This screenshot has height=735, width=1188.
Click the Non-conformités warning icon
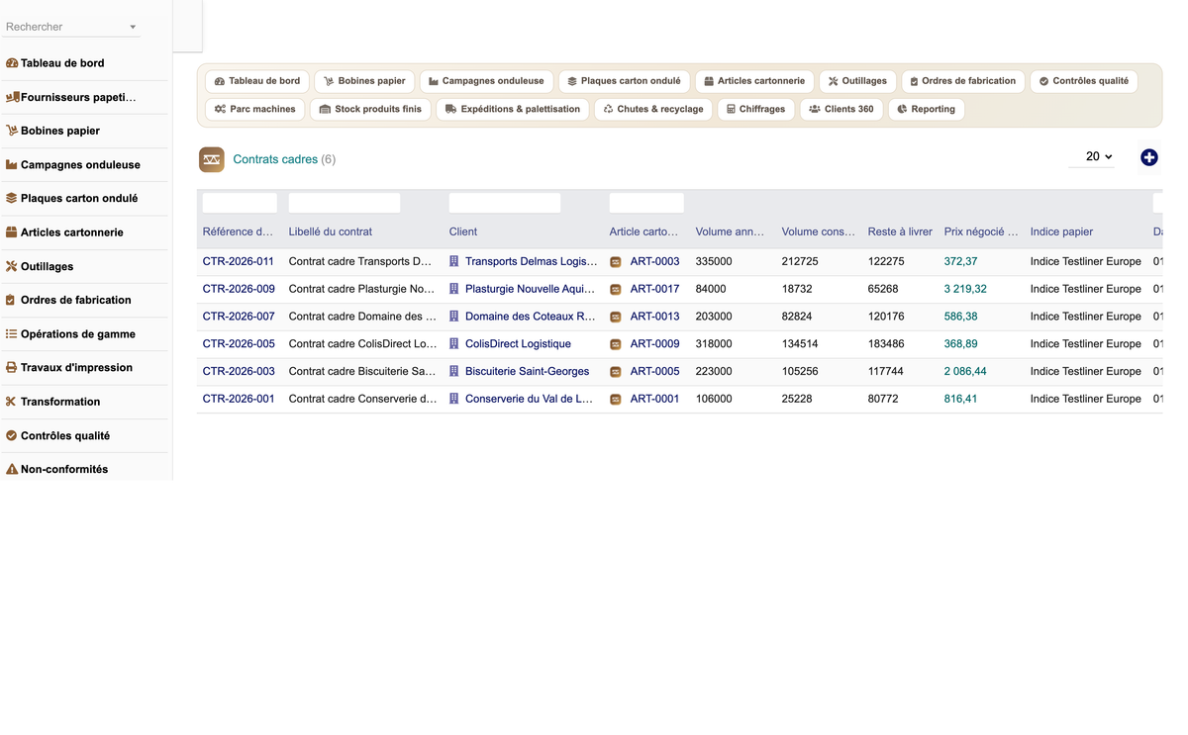pos(12,469)
